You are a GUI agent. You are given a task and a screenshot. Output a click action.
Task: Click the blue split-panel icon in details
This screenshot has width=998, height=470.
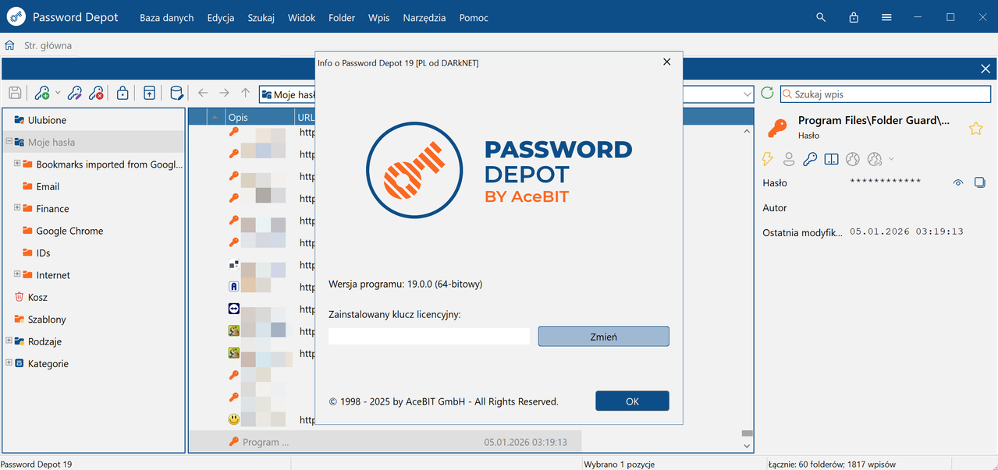point(831,159)
